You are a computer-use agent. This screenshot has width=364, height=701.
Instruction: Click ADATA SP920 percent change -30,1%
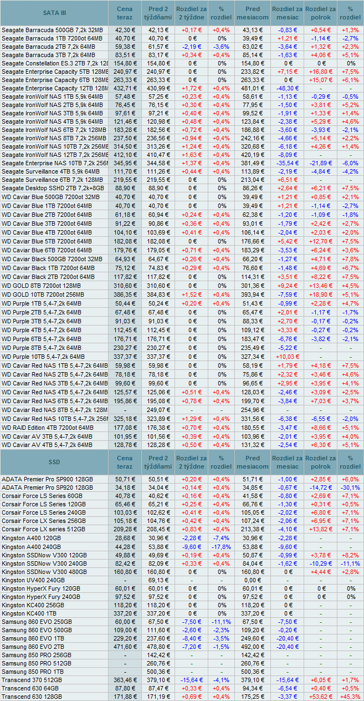tap(350, 487)
